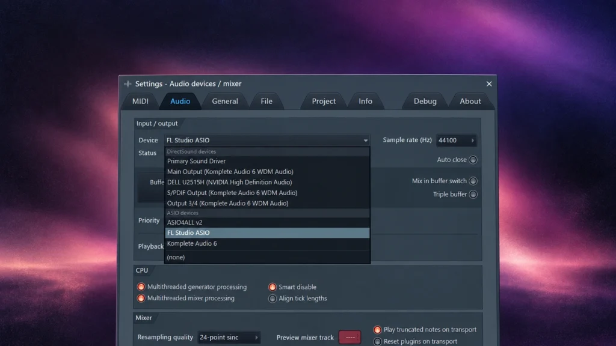The width and height of the screenshot is (616, 346).
Task: Select DELL U2515H (NVIDIA High Definition Audio)
Action: point(267,183)
